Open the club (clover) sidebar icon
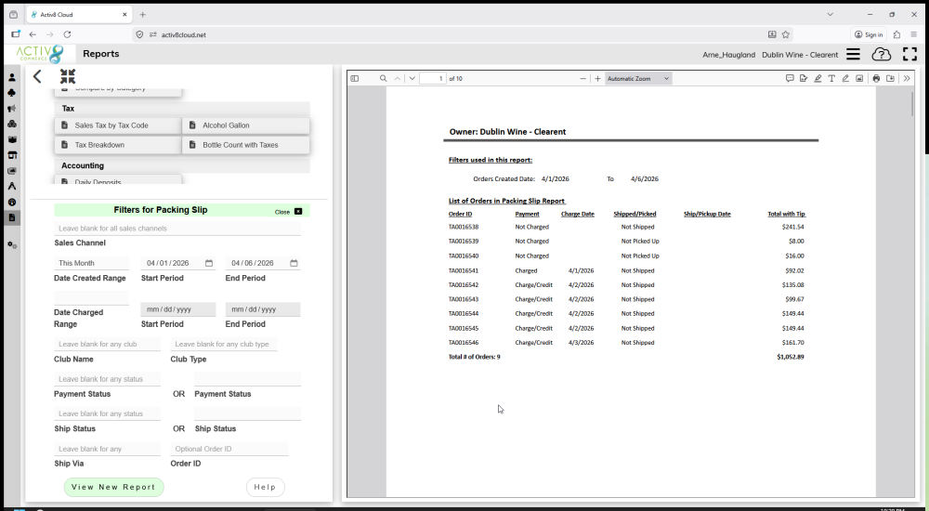 (x=12, y=93)
